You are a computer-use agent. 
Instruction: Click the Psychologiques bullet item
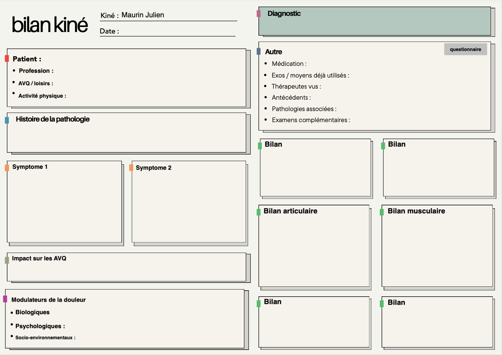[x=40, y=326]
